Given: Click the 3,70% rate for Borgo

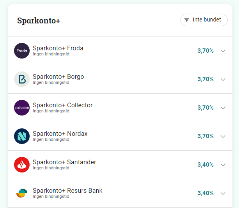Looking at the screenshot, I should pyautogui.click(x=205, y=79).
